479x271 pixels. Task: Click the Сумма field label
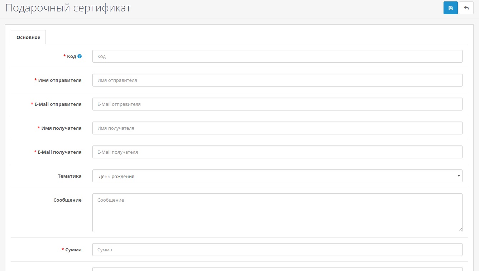tap(73, 250)
